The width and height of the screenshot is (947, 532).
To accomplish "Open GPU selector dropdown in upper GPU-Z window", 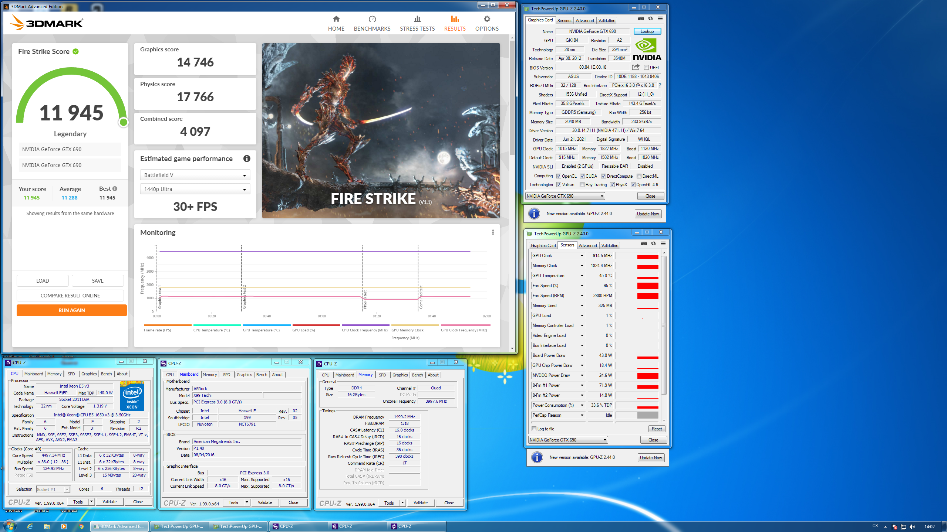I will (x=565, y=196).
